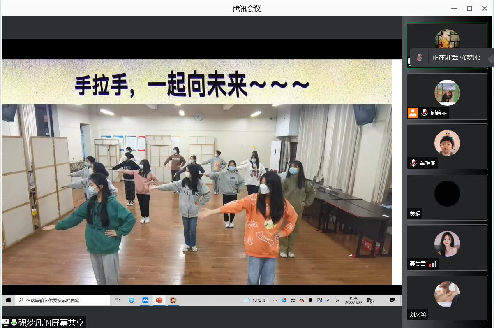This screenshot has height=328, width=494.
Task: Open the Tencent Meeting taskbar icon
Action: point(145,300)
